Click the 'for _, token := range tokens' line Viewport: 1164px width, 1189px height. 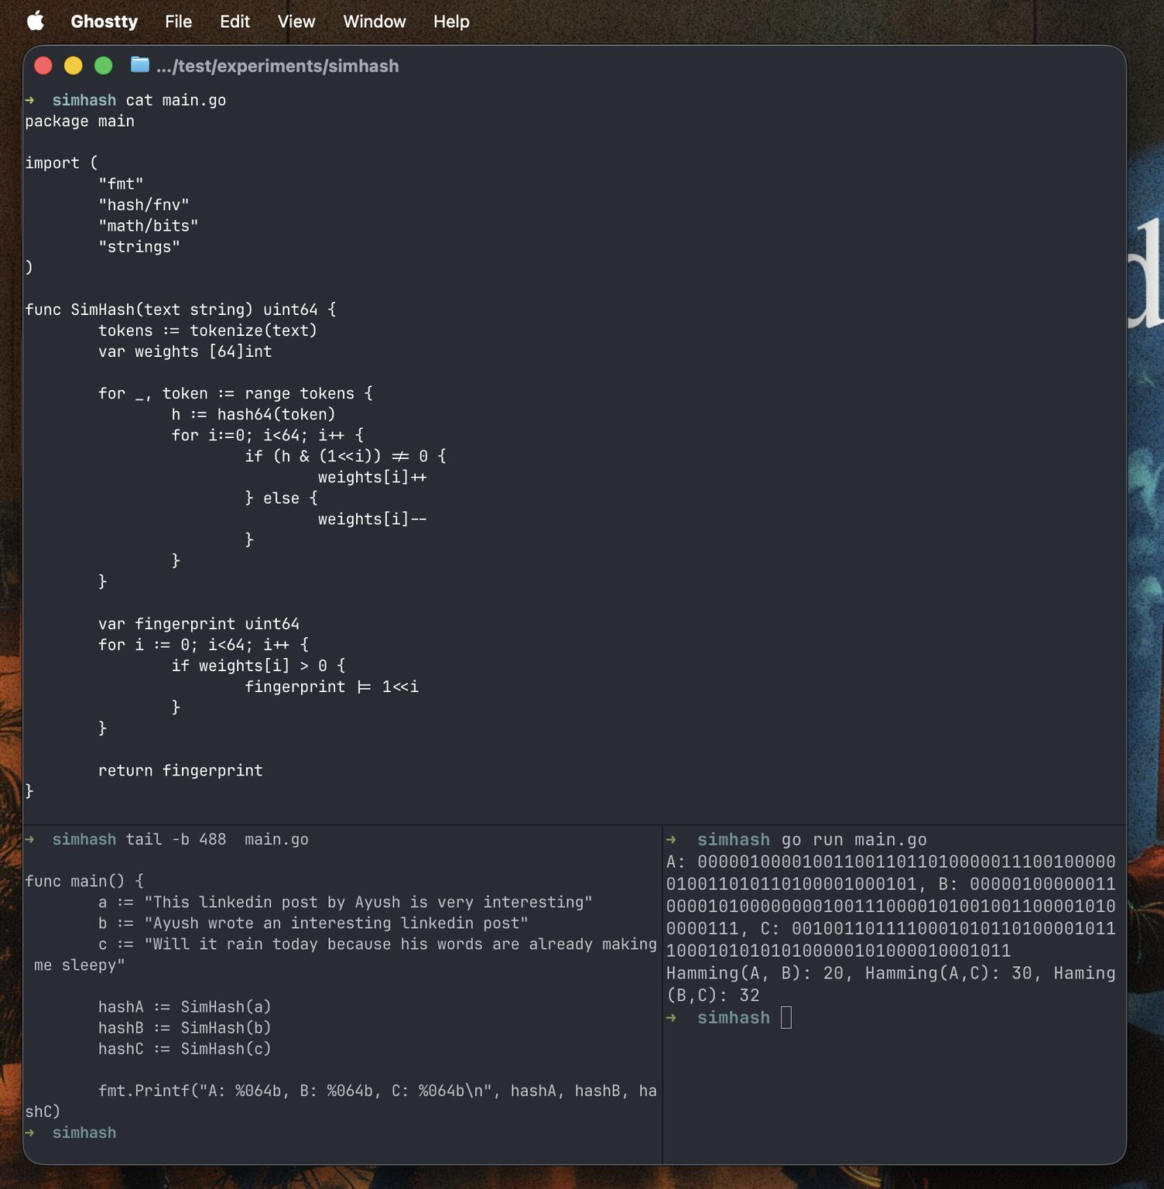pyautogui.click(x=235, y=392)
